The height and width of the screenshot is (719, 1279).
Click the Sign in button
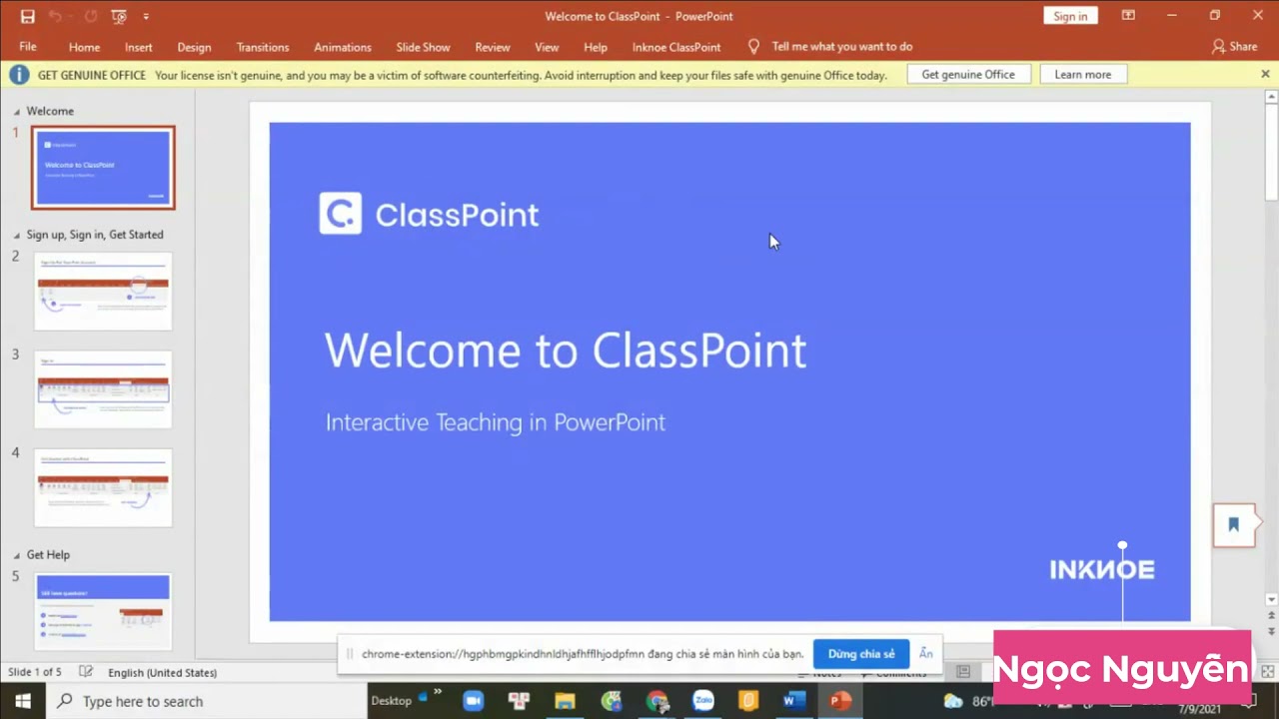[x=1070, y=16]
